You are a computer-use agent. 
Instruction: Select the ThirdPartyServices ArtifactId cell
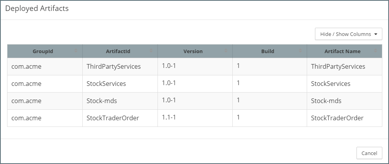(x=114, y=66)
